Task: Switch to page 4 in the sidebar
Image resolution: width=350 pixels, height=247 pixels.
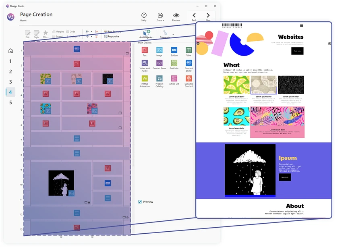Action: pos(10,92)
